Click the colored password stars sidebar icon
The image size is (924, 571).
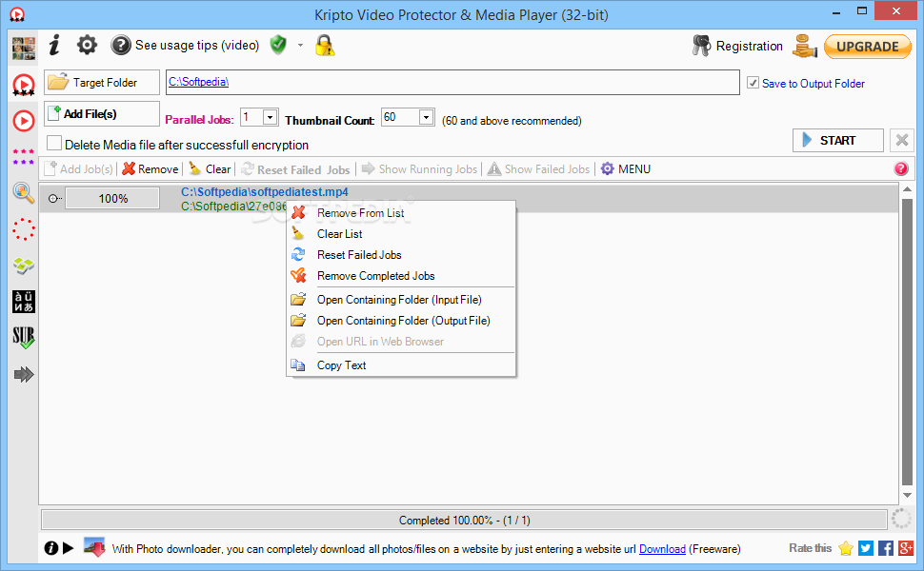pyautogui.click(x=24, y=157)
